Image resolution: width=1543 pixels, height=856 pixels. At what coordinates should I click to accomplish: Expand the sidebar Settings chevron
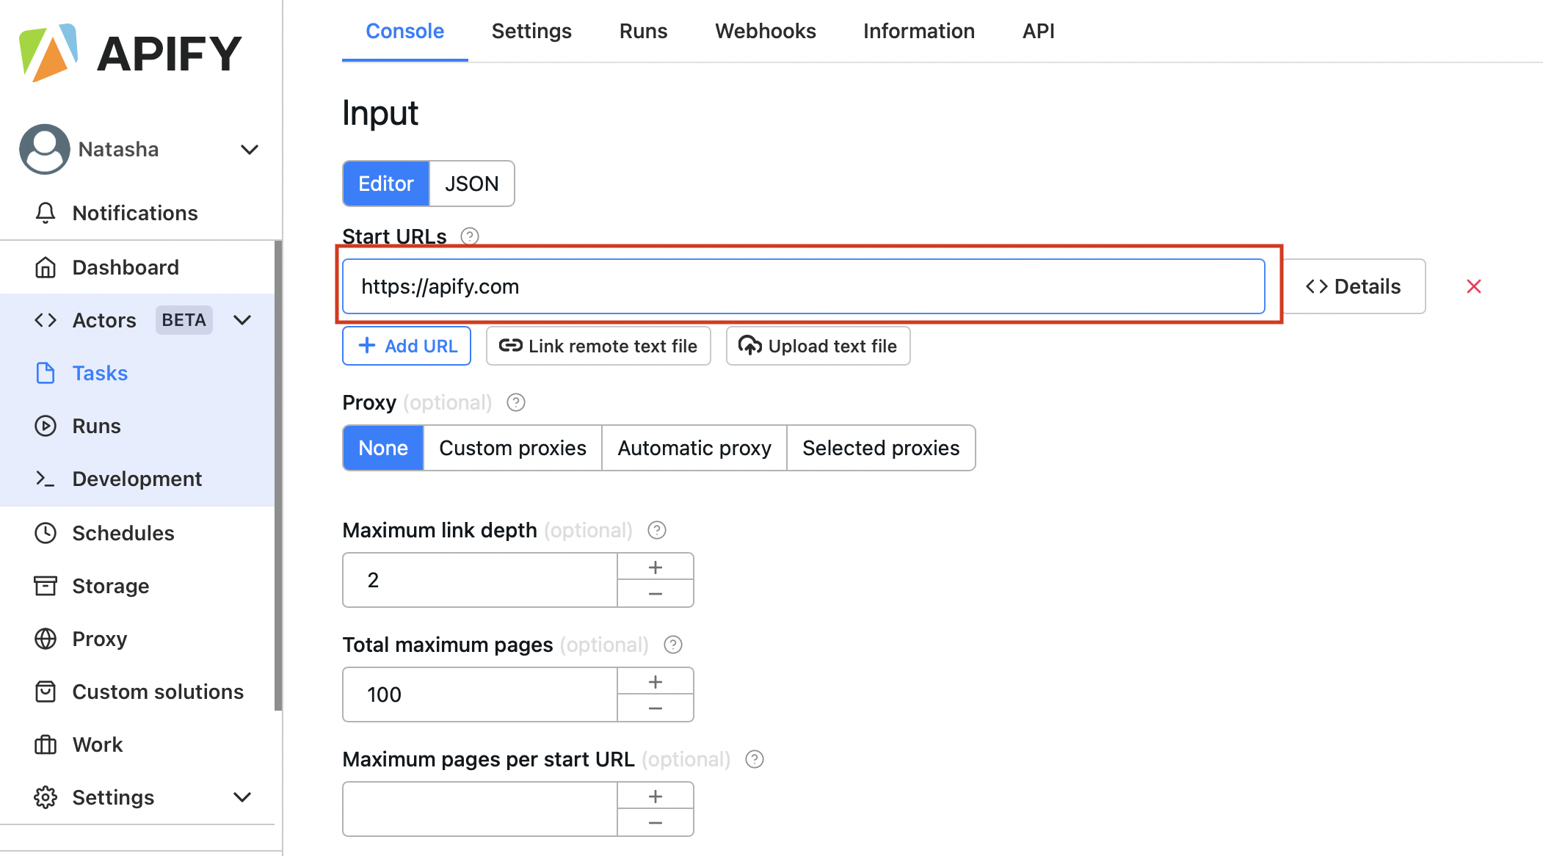click(x=242, y=797)
